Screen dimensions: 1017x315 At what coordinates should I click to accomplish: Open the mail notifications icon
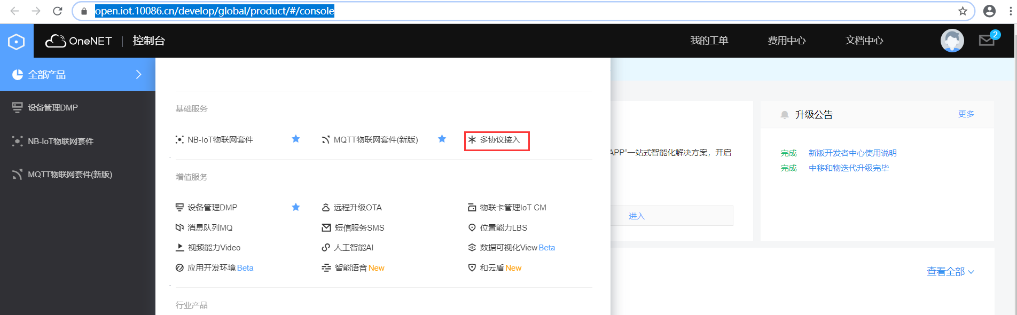tap(986, 41)
